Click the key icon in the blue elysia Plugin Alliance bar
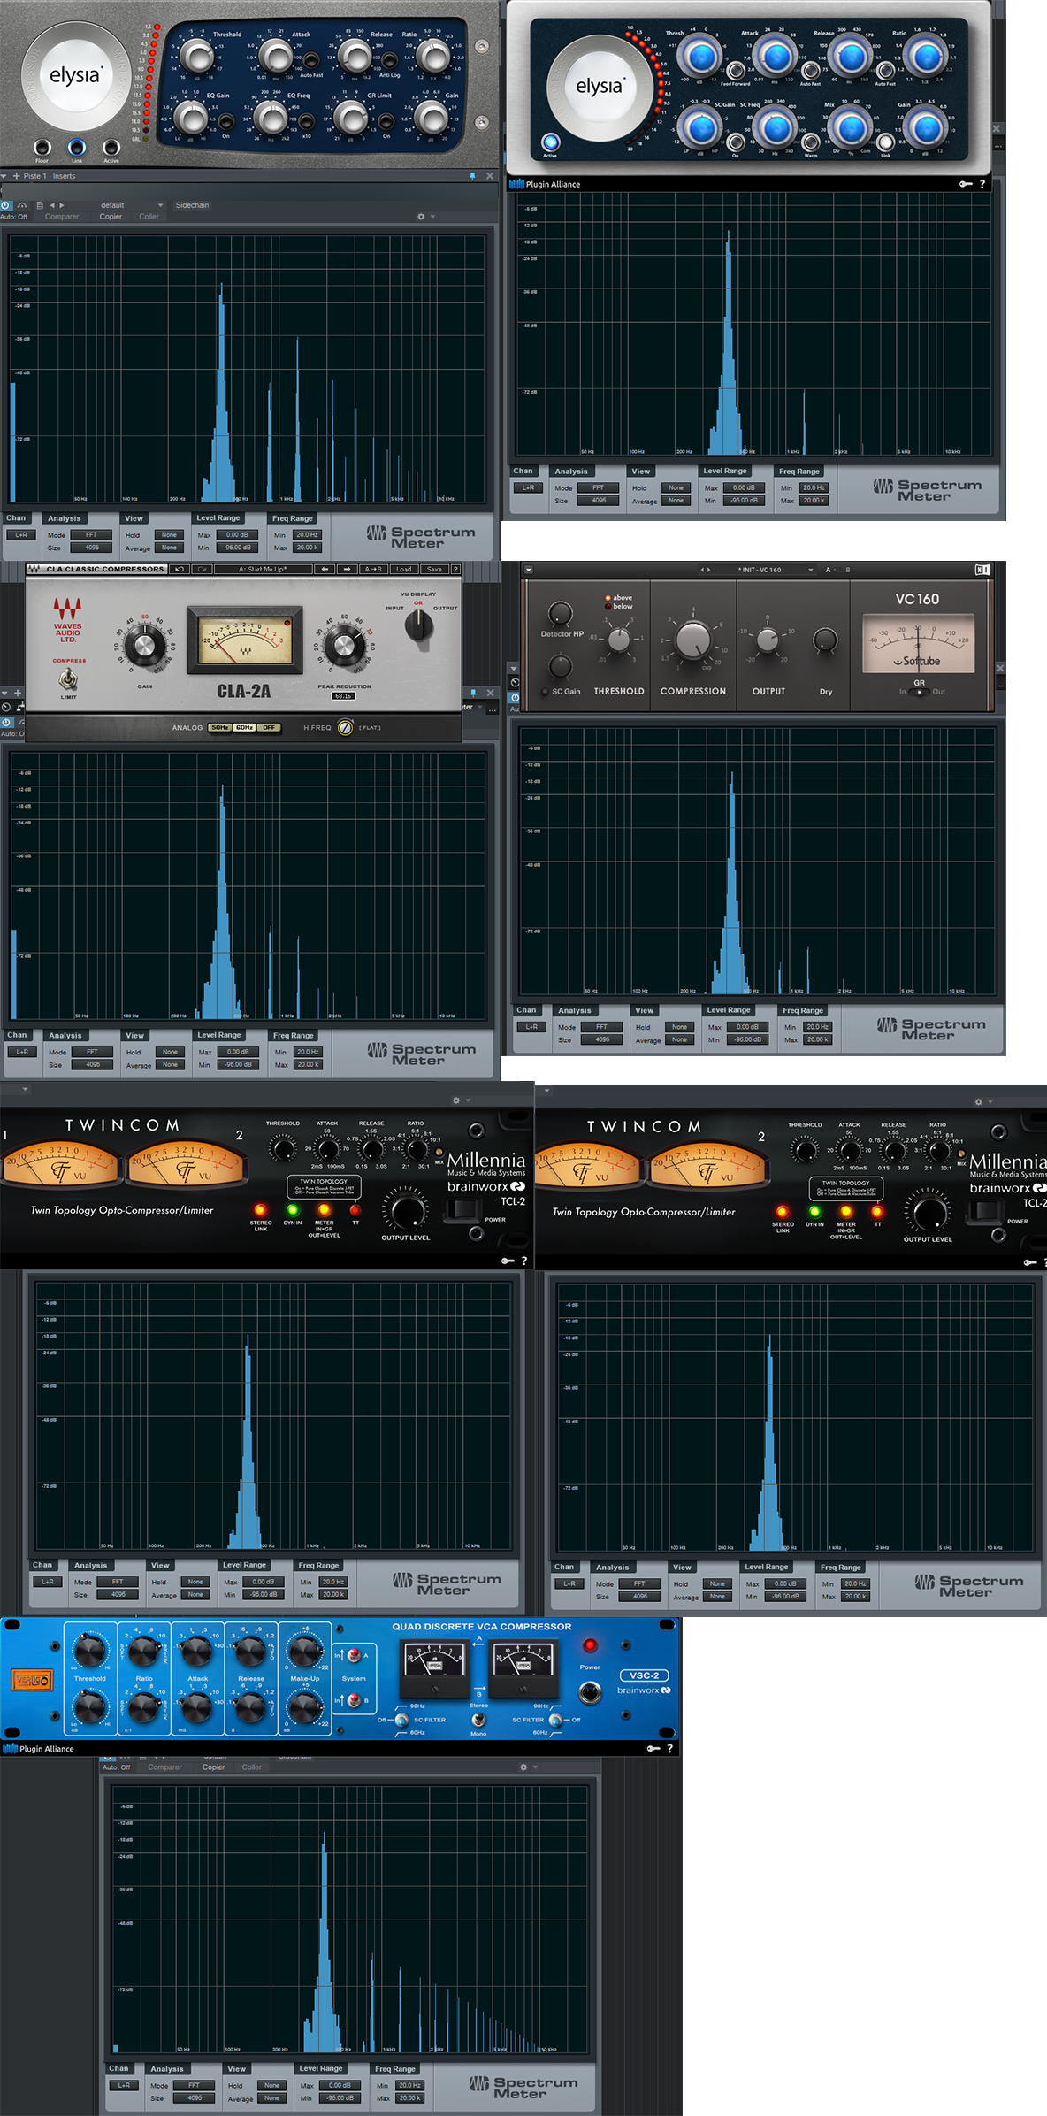The image size is (1047, 2116). [x=966, y=184]
